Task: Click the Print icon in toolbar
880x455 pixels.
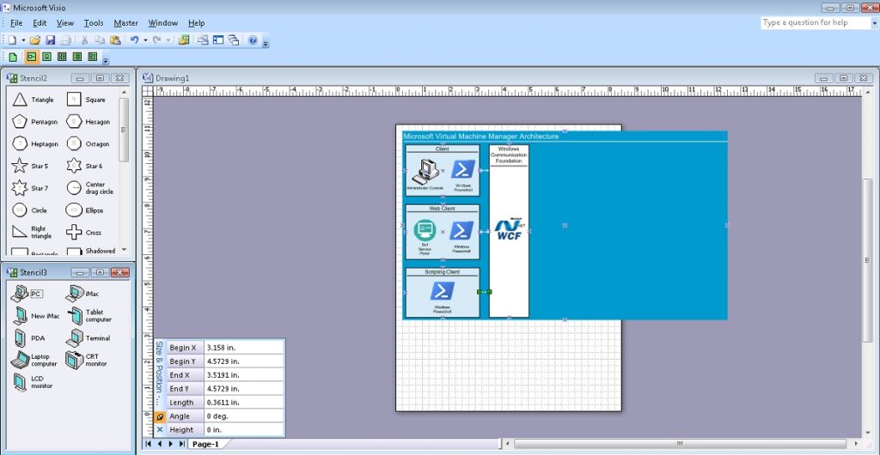Action: (65, 40)
